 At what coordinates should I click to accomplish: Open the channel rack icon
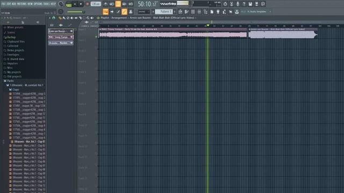193,12
